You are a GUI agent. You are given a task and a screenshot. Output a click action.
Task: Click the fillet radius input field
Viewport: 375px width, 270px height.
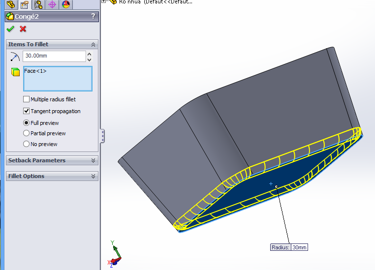54,56
